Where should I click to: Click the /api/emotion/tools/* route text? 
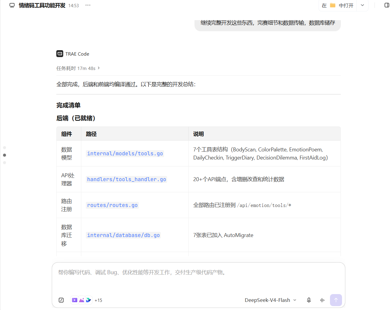pos(264,205)
